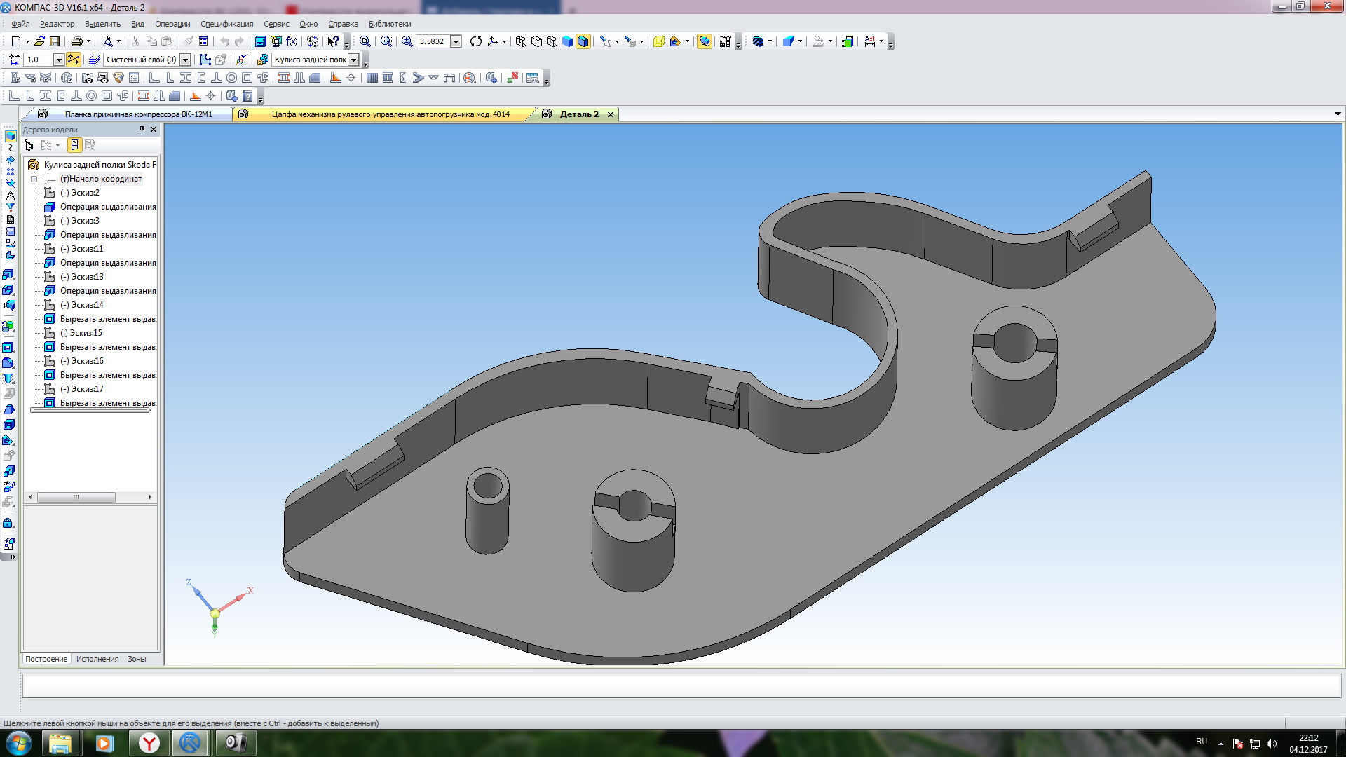
Task: Open the Спецификация menu
Action: tap(226, 24)
